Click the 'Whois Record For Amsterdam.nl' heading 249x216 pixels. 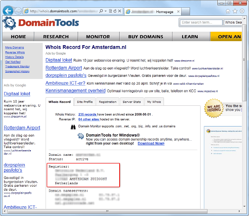(86, 47)
